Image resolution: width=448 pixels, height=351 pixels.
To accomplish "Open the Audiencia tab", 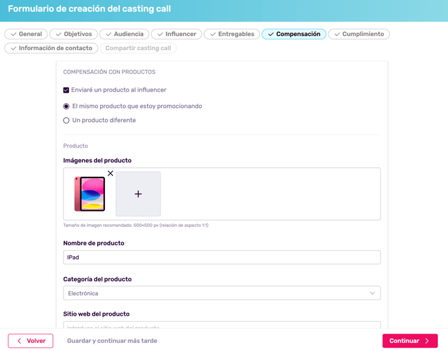I will [x=124, y=34].
